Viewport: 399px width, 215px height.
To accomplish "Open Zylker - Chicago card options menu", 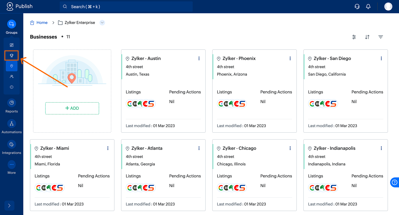I will click(x=290, y=148).
